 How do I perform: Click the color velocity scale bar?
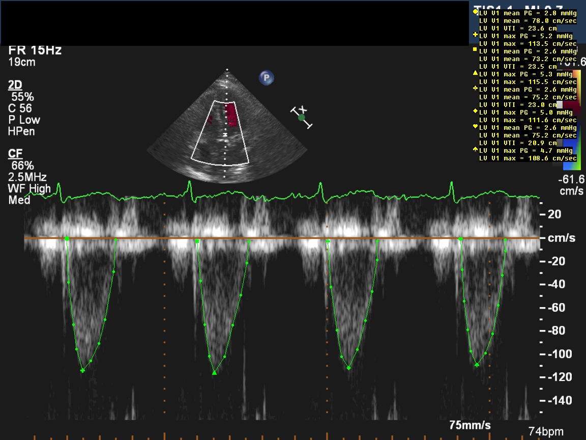coord(579,117)
